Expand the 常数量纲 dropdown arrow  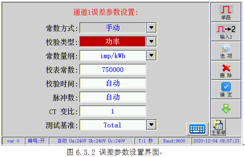(151, 55)
